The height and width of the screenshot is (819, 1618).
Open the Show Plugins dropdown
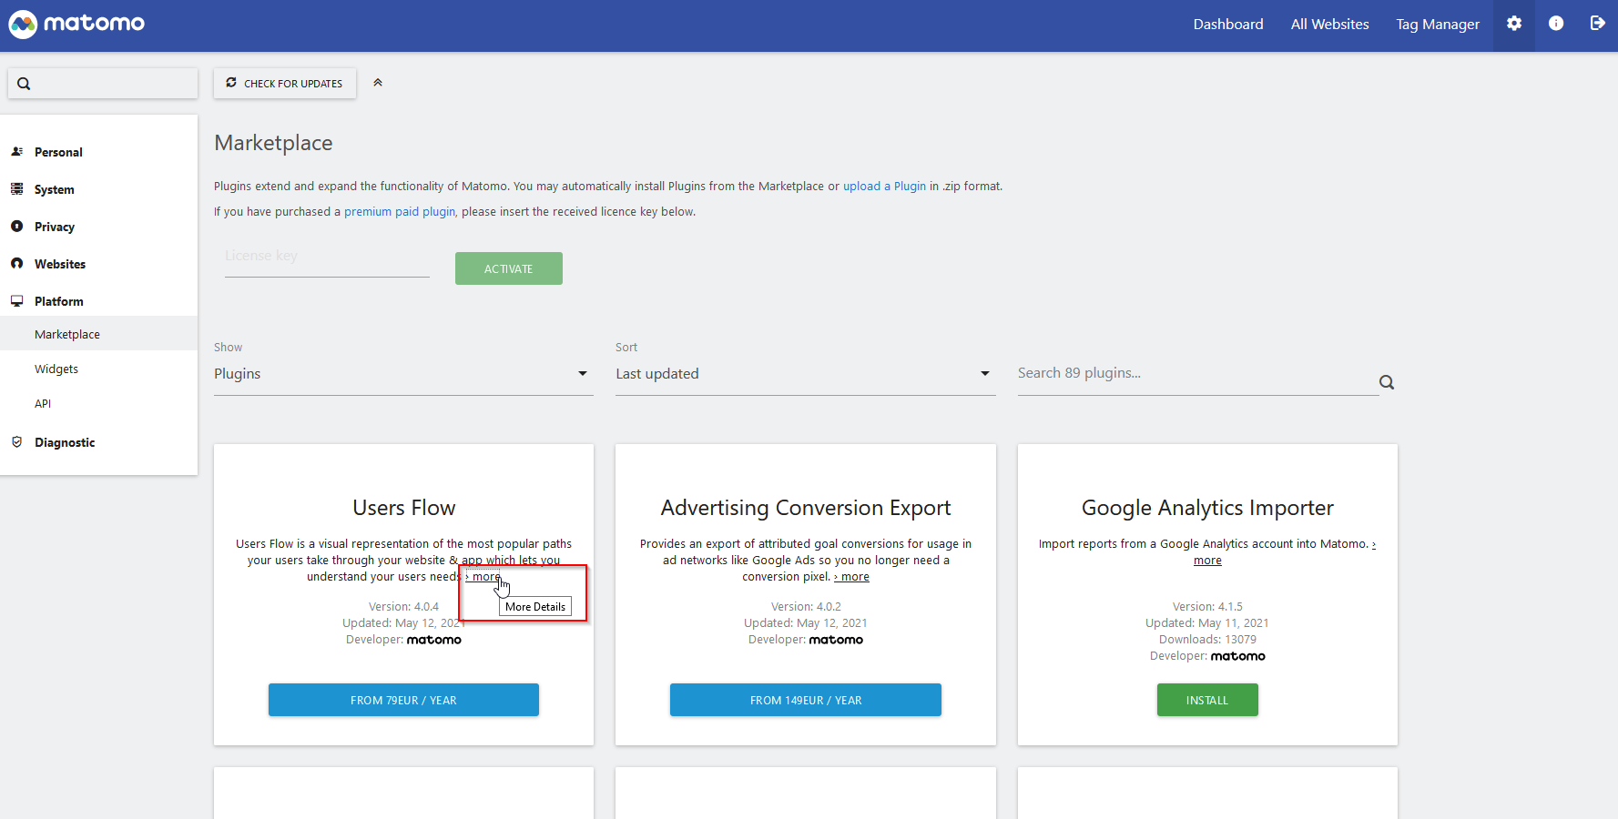403,374
